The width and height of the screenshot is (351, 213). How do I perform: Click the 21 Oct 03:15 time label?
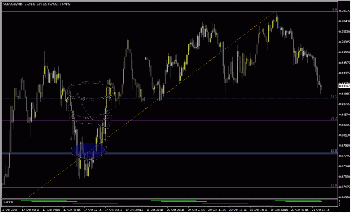299,210
